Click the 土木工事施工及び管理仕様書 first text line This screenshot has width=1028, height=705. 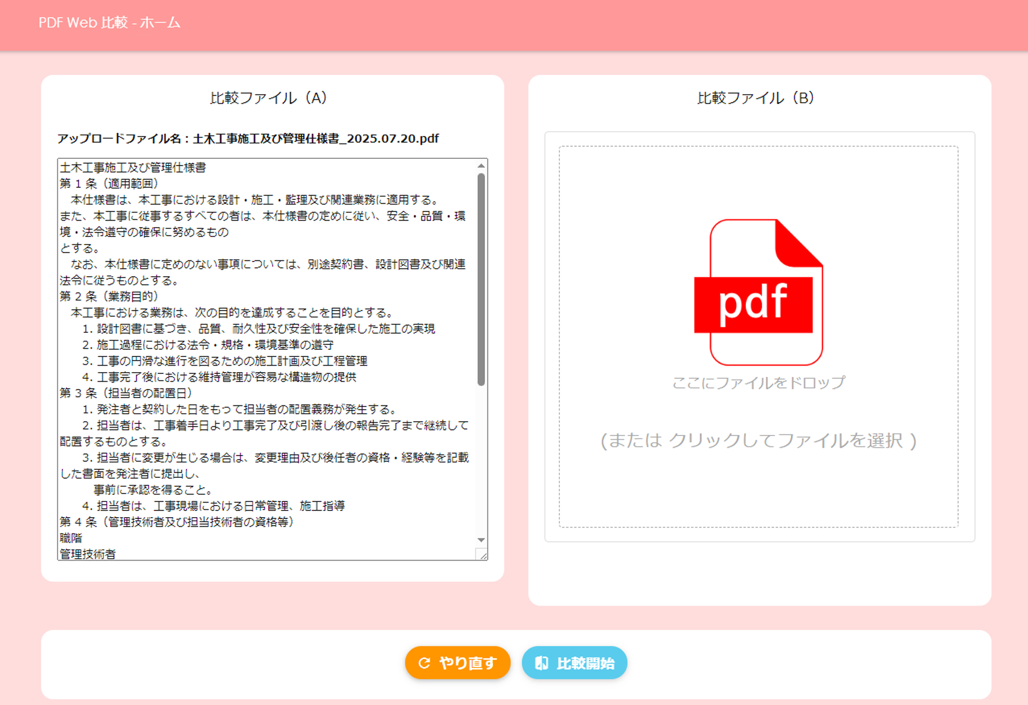[x=133, y=167]
